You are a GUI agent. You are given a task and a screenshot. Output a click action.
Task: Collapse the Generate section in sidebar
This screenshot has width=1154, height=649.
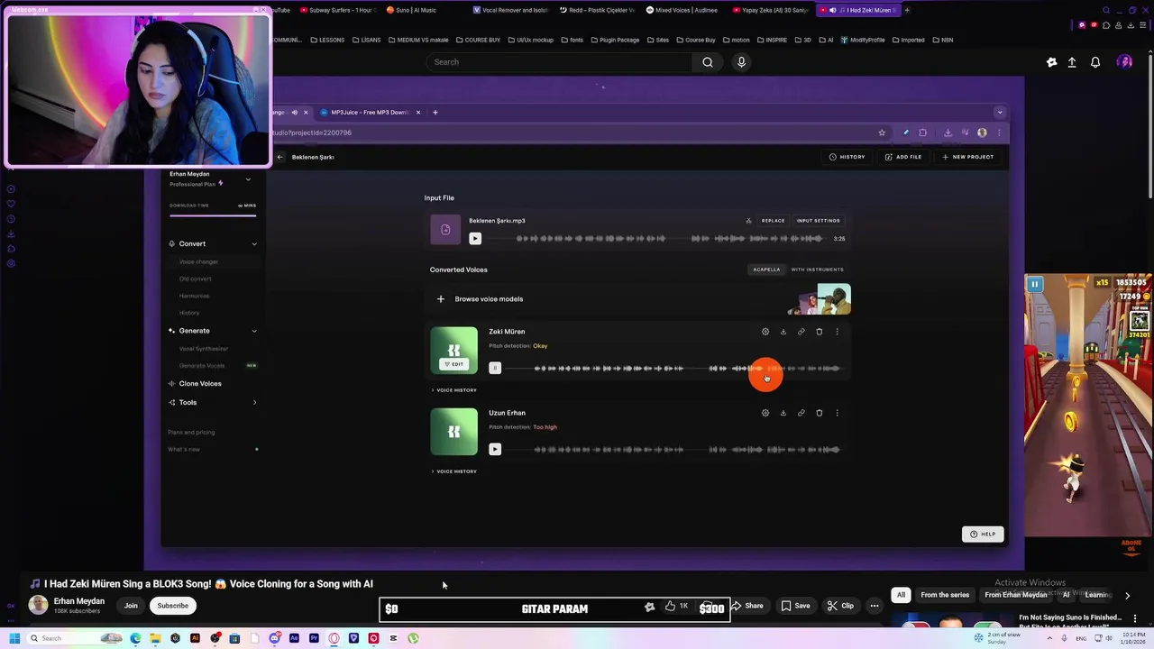pyautogui.click(x=254, y=331)
